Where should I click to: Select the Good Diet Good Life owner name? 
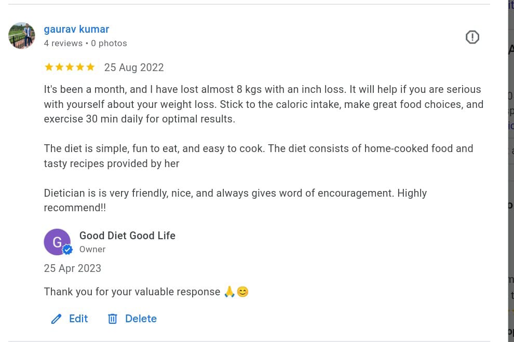[x=127, y=236]
